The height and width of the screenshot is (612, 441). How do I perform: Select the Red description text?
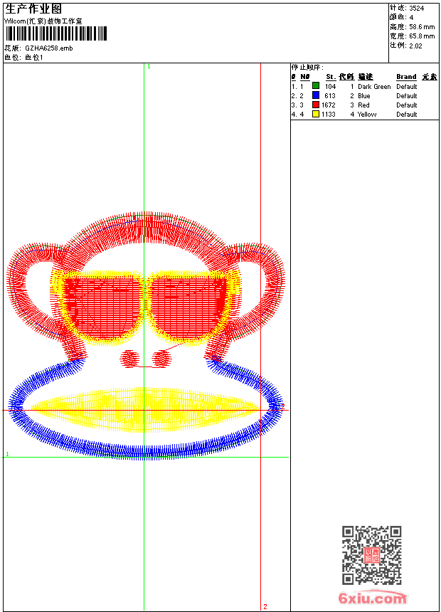[363, 105]
